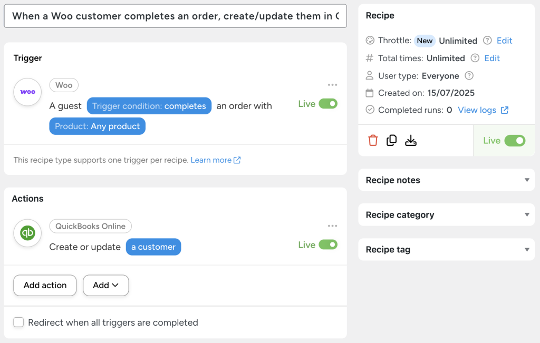Enable redirect when all triggers are completed

pyautogui.click(x=18, y=321)
